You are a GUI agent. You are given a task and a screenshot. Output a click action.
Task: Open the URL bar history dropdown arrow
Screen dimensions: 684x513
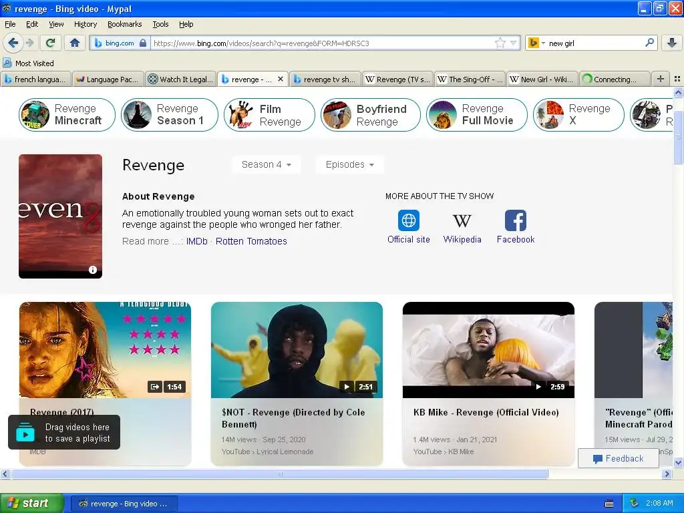click(514, 43)
